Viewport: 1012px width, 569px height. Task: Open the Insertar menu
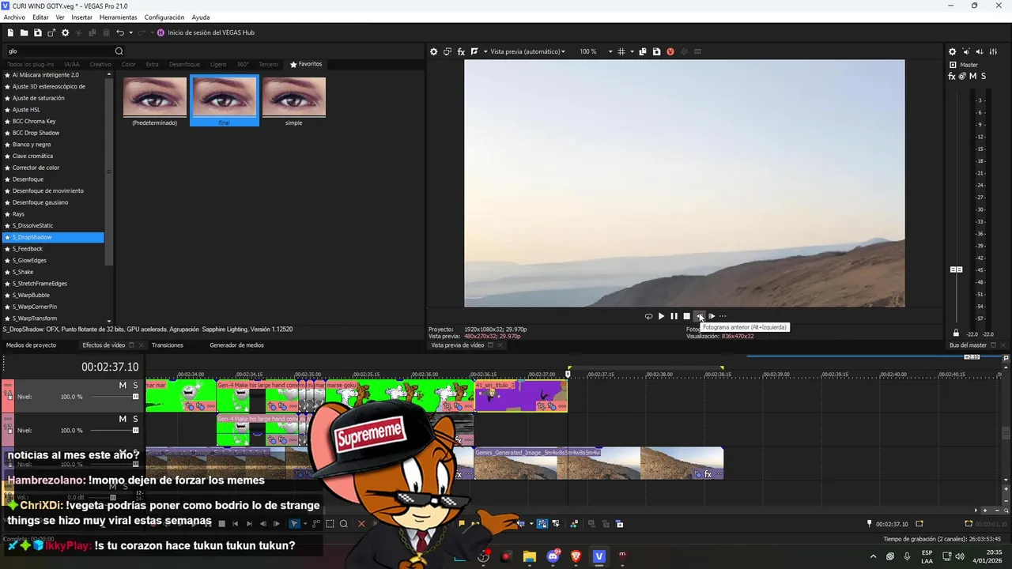pos(81,17)
